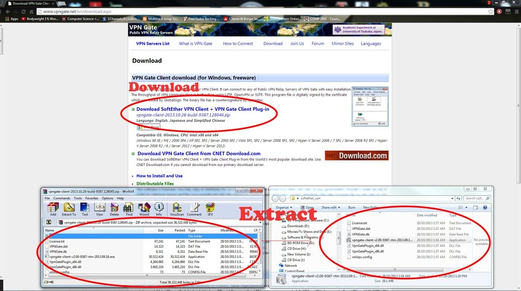Click the Find binoculars icon in WinRAR
521x291 pixels.
[129, 209]
